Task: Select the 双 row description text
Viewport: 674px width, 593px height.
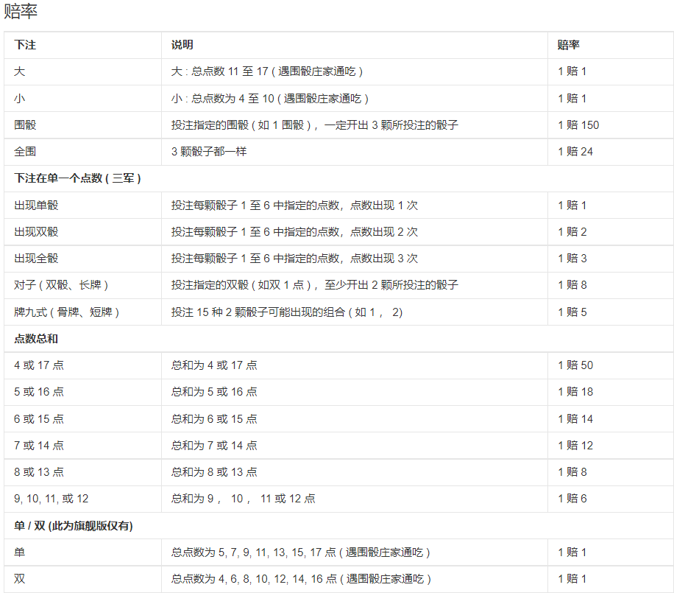Action: (x=302, y=579)
